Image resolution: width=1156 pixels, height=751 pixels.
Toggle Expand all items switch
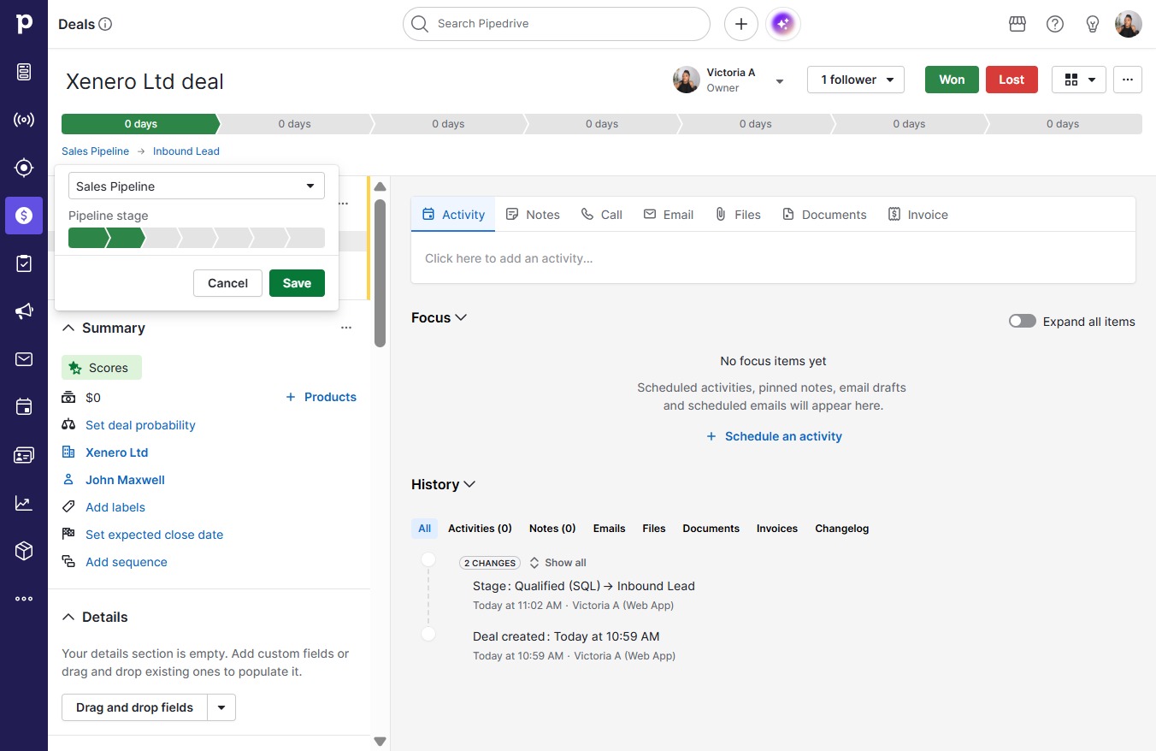click(1023, 322)
